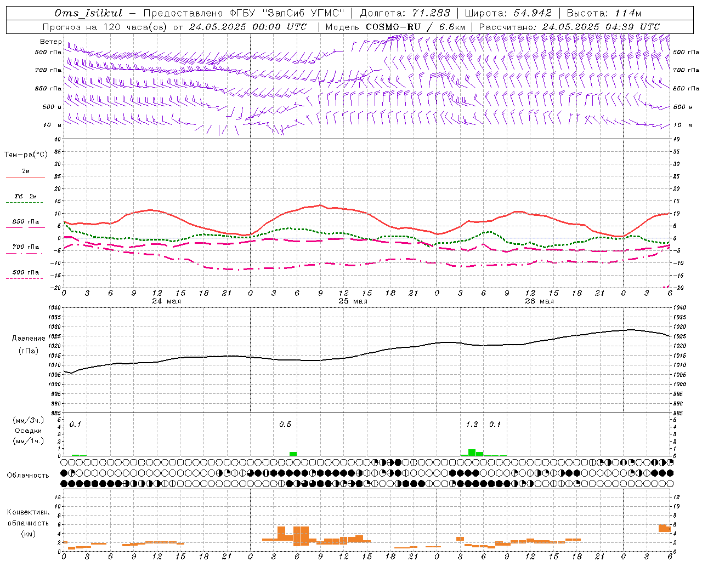Click the tallest green precipitation bar on 26 мая
The image size is (702, 561).
click(472, 453)
